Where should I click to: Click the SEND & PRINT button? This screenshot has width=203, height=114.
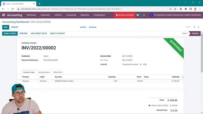tap(10, 34)
